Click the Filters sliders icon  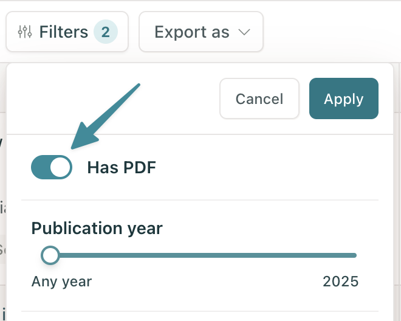point(25,32)
